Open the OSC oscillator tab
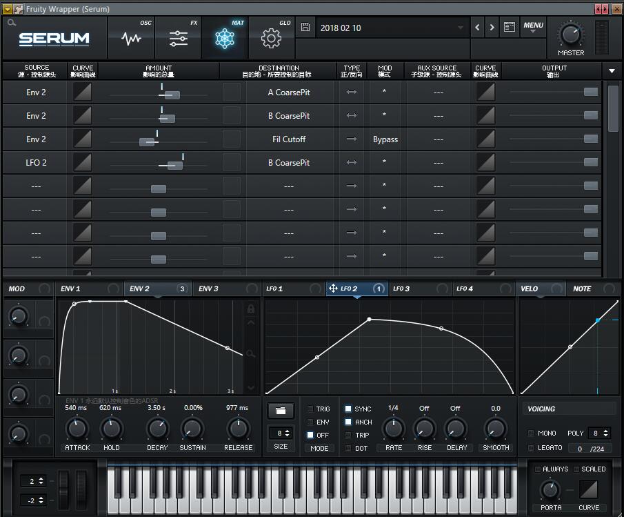The image size is (624, 517). (131, 38)
